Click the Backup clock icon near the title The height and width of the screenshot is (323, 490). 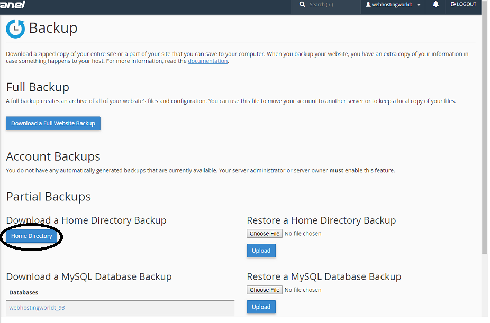[15, 29]
